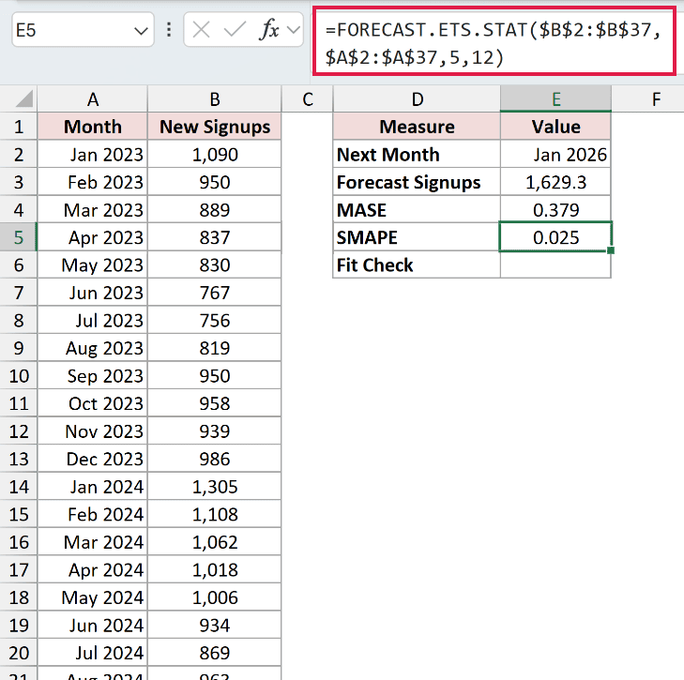Select column B header

(x=215, y=99)
